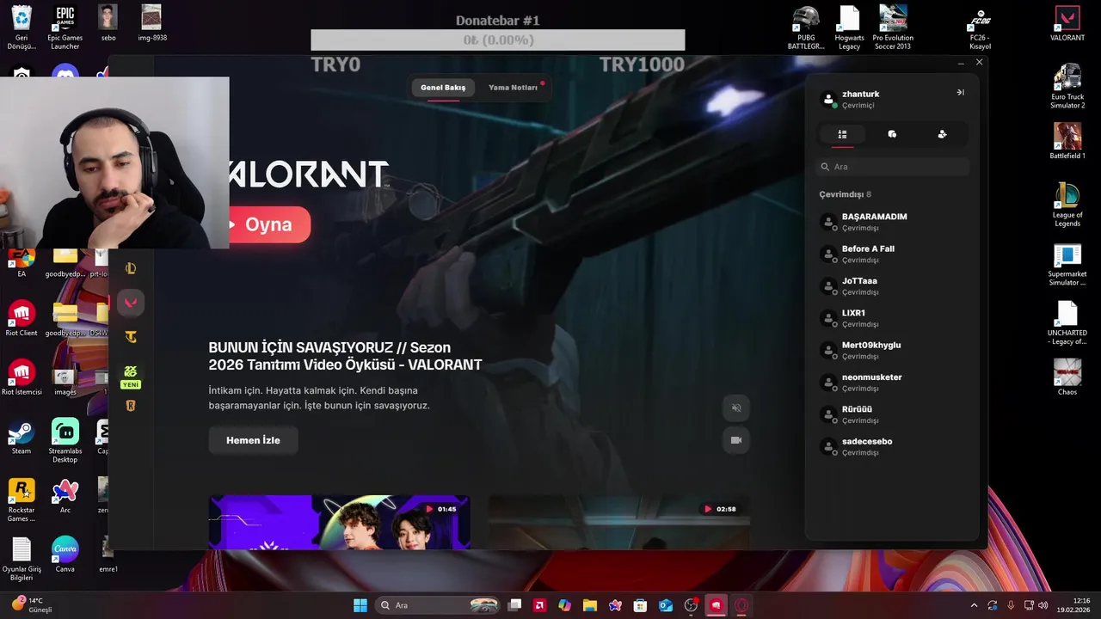Select League of Legends in Riot sidebar

[x=131, y=268]
